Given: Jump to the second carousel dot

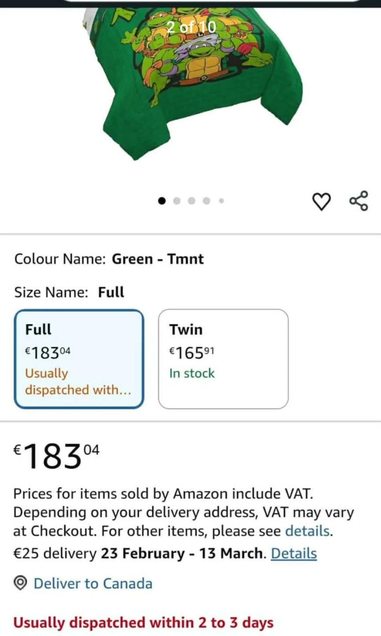Looking at the screenshot, I should (x=177, y=201).
